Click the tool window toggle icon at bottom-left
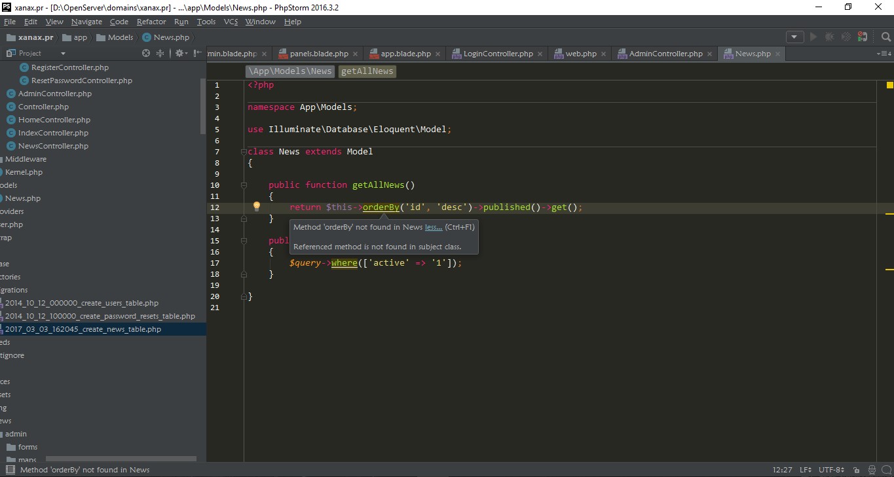The width and height of the screenshot is (894, 477). click(x=10, y=470)
